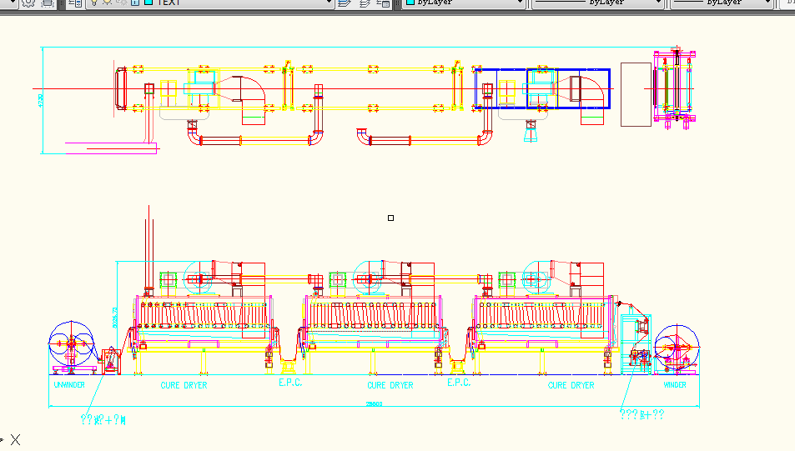The height and width of the screenshot is (451, 795).
Task: Click the Layer Previous icon
Action: point(365,3)
